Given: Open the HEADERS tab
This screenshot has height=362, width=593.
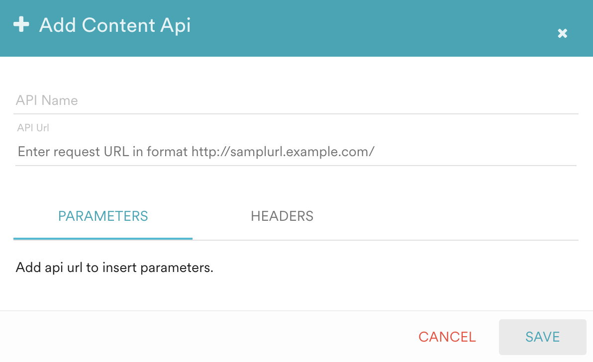Looking at the screenshot, I should [282, 216].
